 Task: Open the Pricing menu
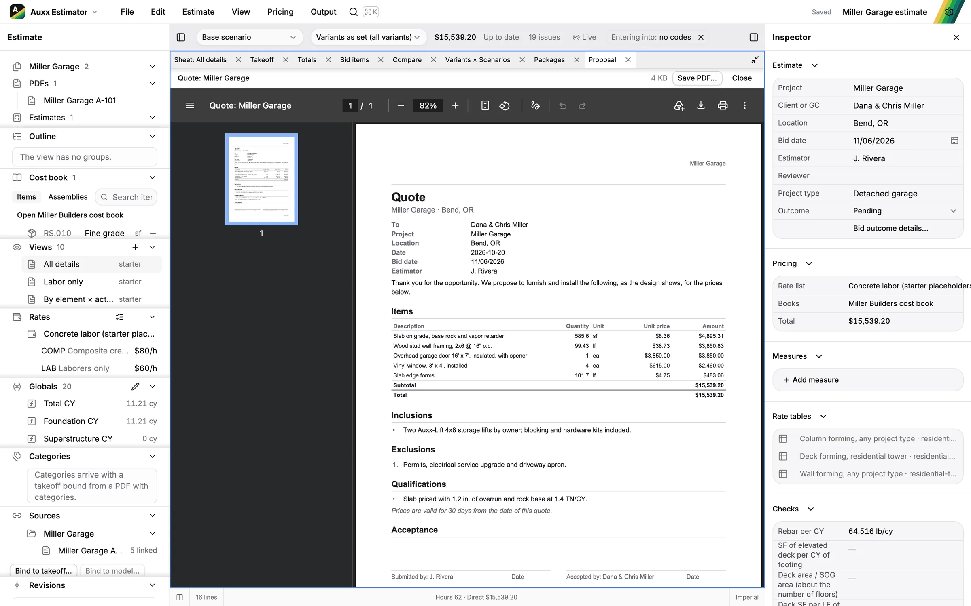[x=280, y=12]
